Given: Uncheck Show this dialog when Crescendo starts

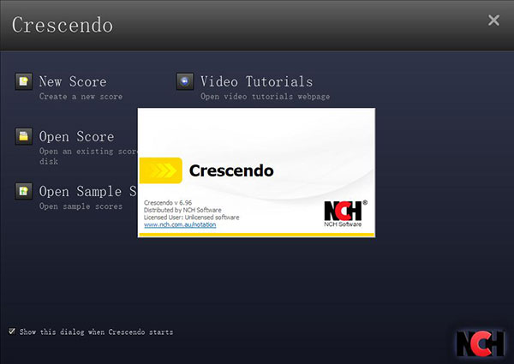Looking at the screenshot, I should [12, 331].
